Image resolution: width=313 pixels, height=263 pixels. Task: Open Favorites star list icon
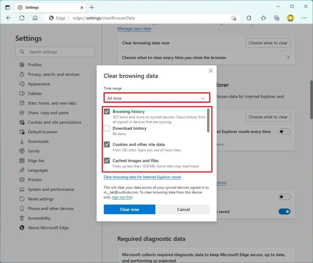click(x=263, y=18)
